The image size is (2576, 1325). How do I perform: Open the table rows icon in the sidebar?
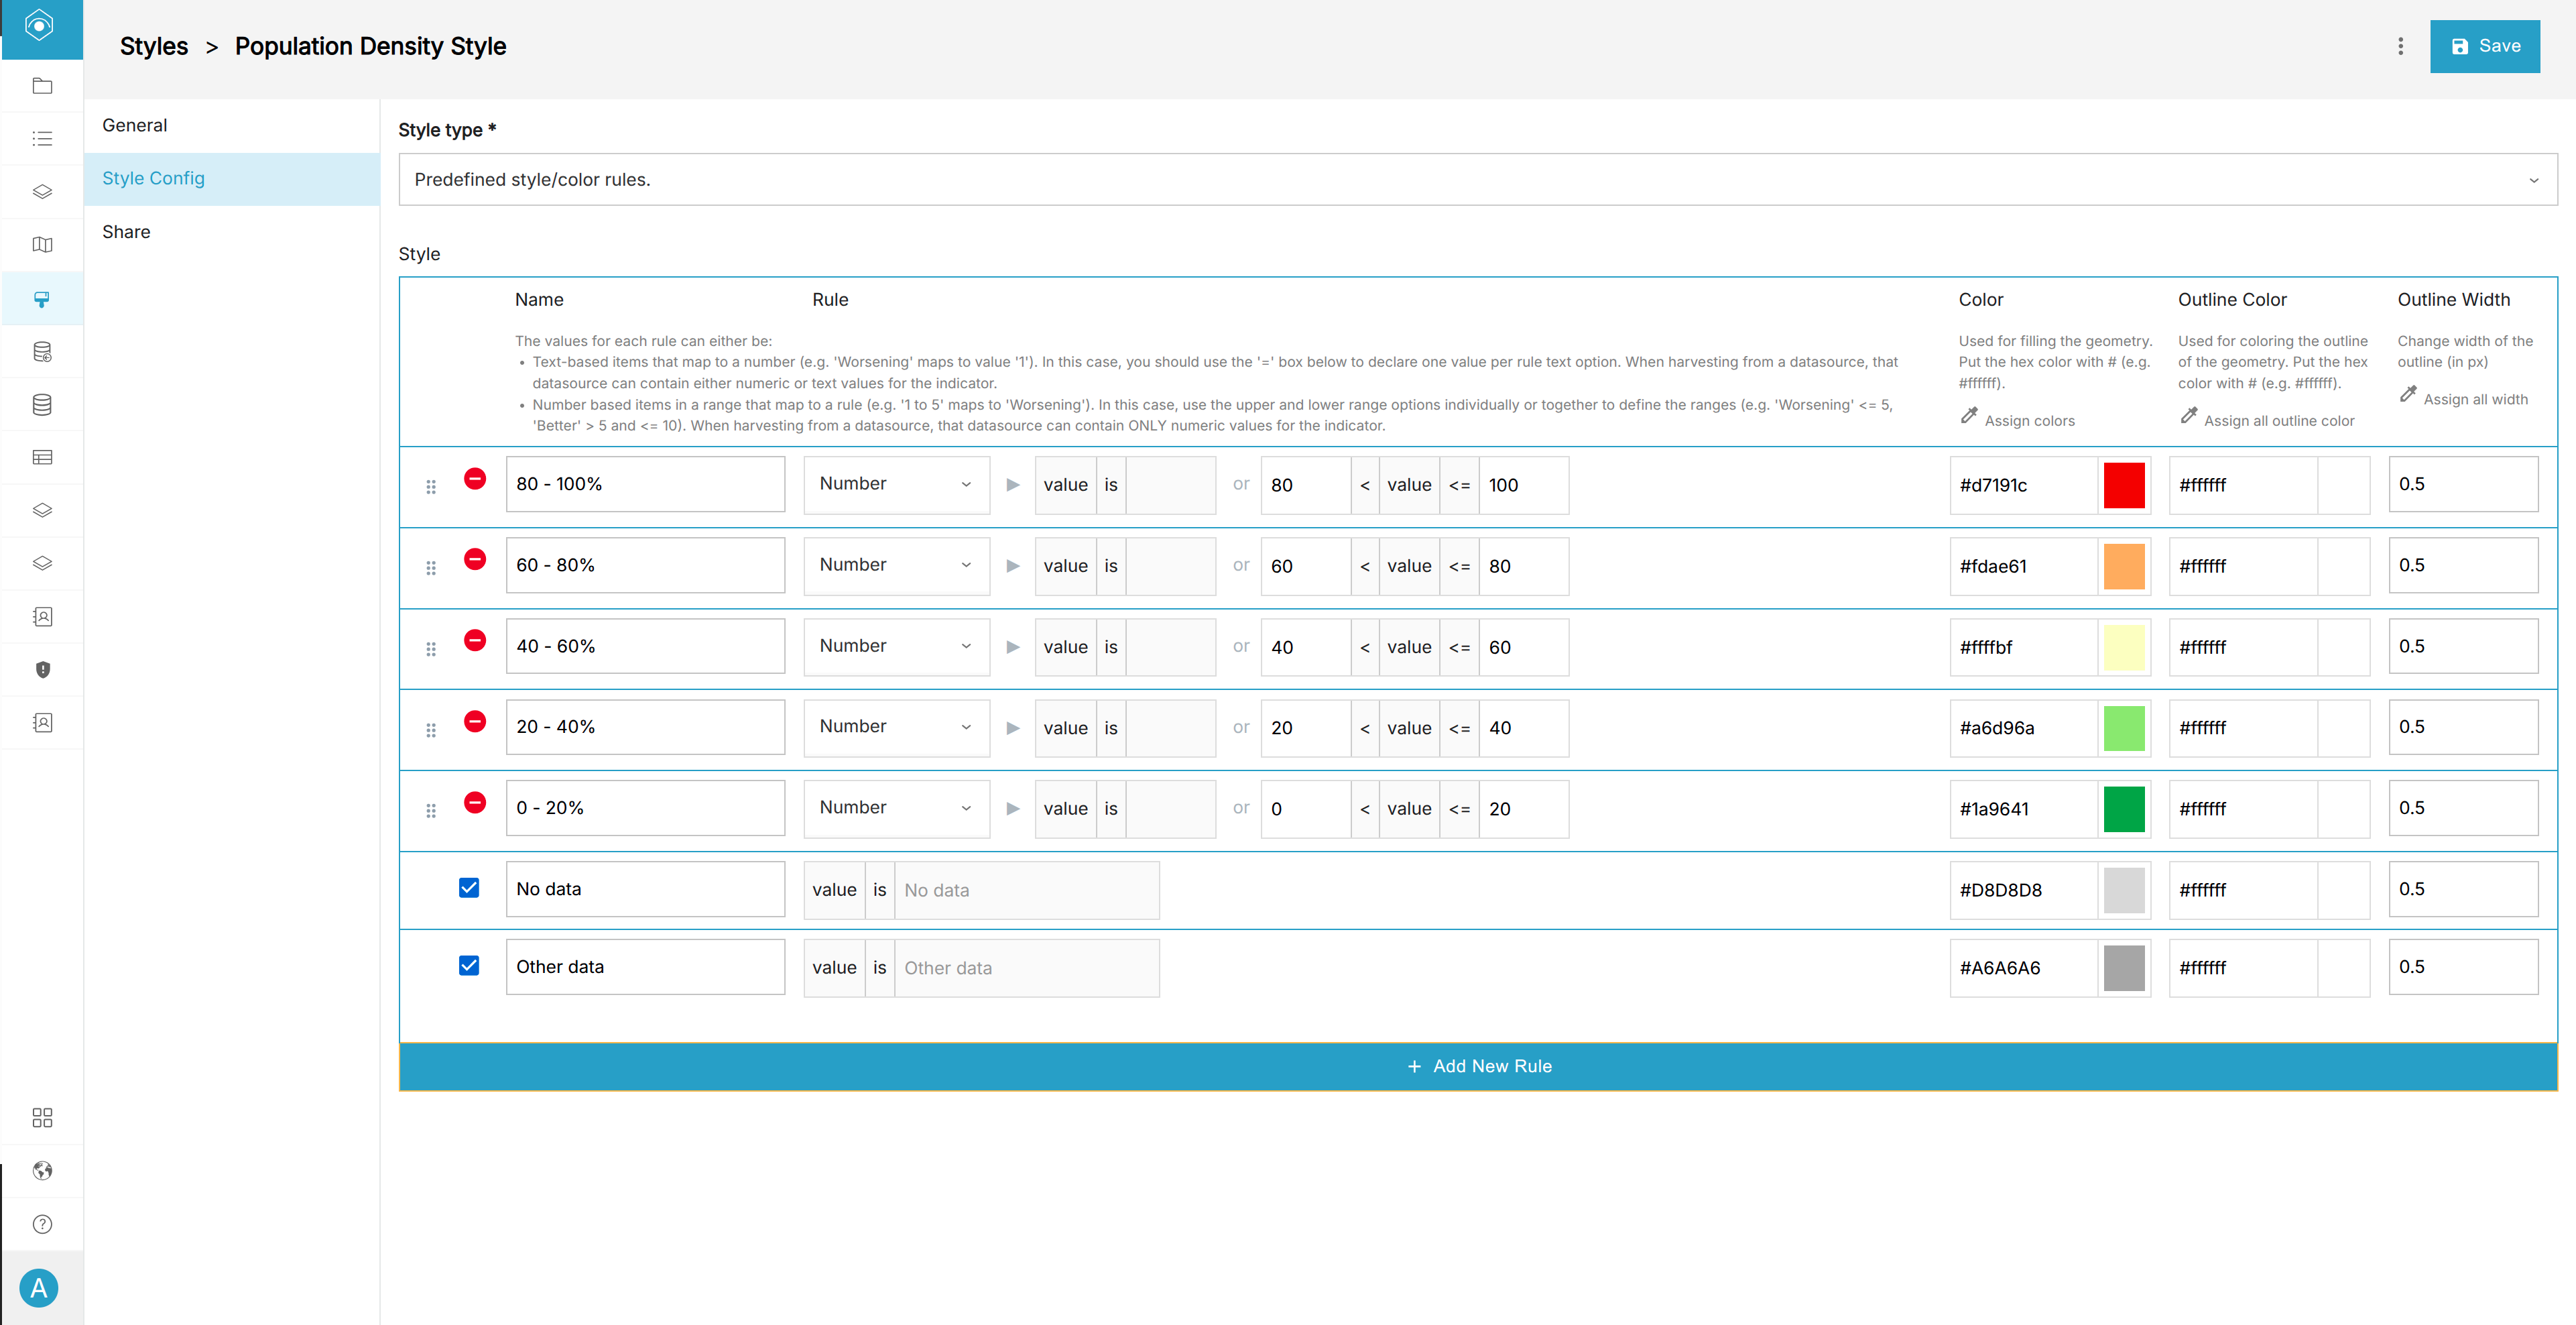(42, 458)
